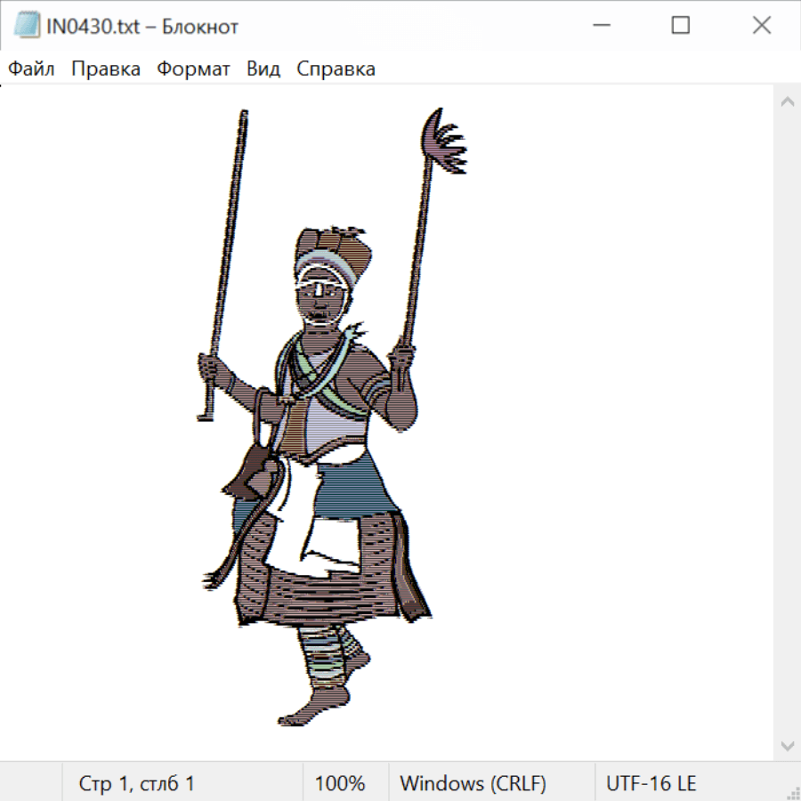
Task: Click the resize grip in the status bar corner
Action: (792, 792)
